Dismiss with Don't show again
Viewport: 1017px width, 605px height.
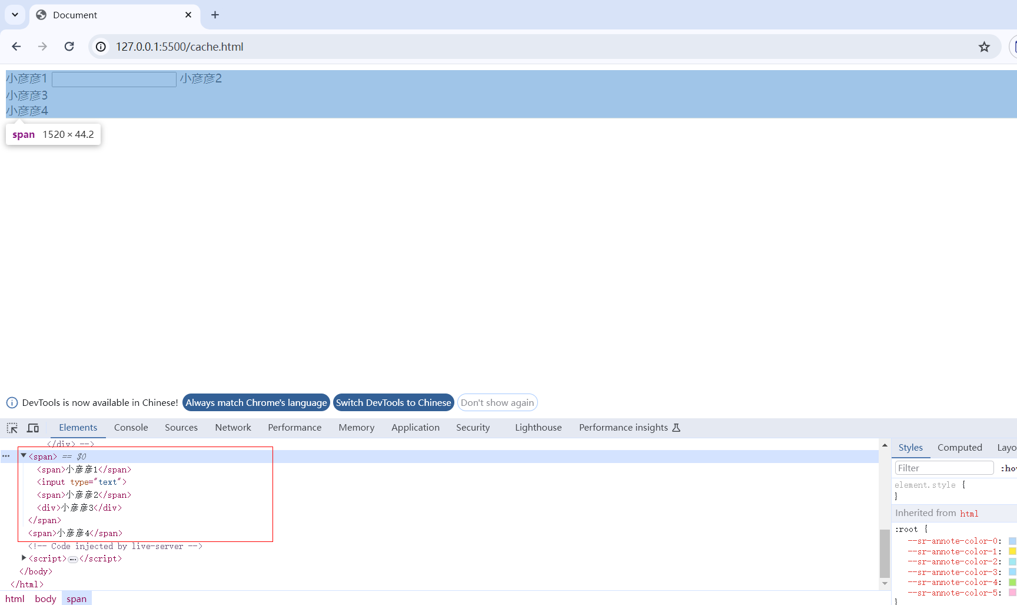[x=497, y=403]
